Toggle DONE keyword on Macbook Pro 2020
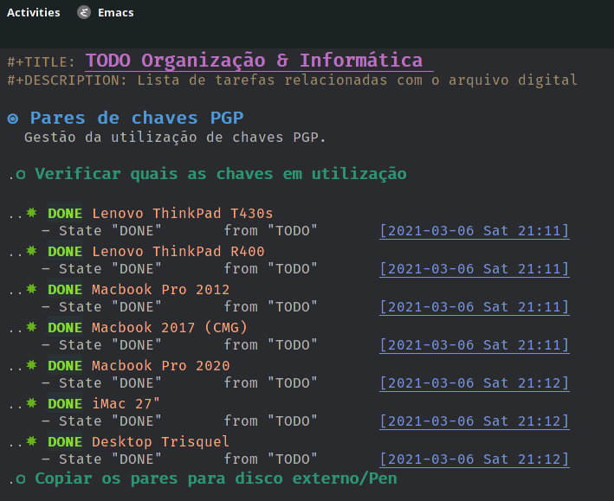 tap(65, 365)
